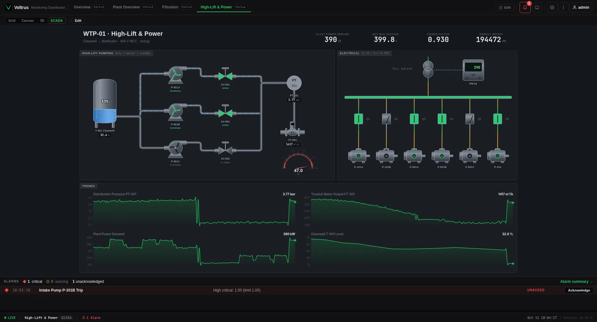Open the notifications bell icon

point(525,7)
